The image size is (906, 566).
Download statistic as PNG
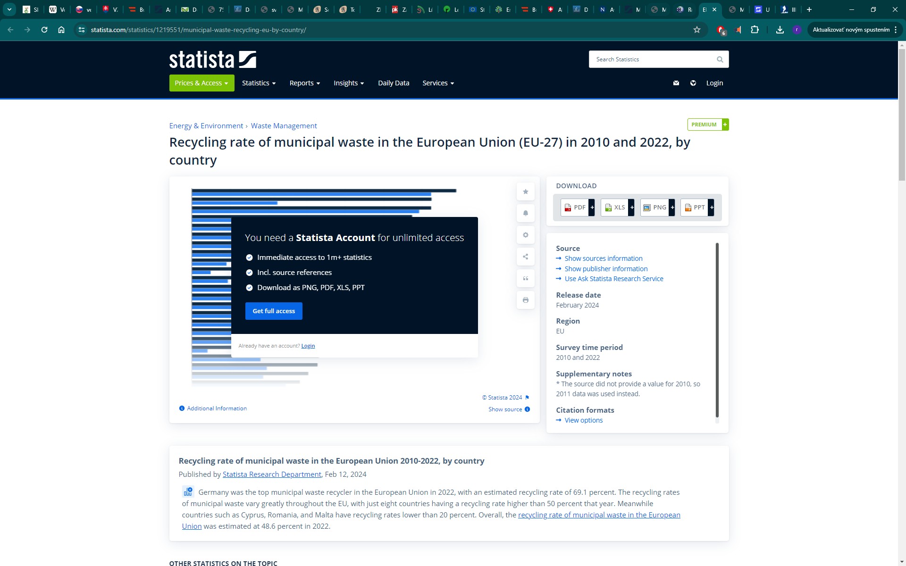(x=658, y=208)
